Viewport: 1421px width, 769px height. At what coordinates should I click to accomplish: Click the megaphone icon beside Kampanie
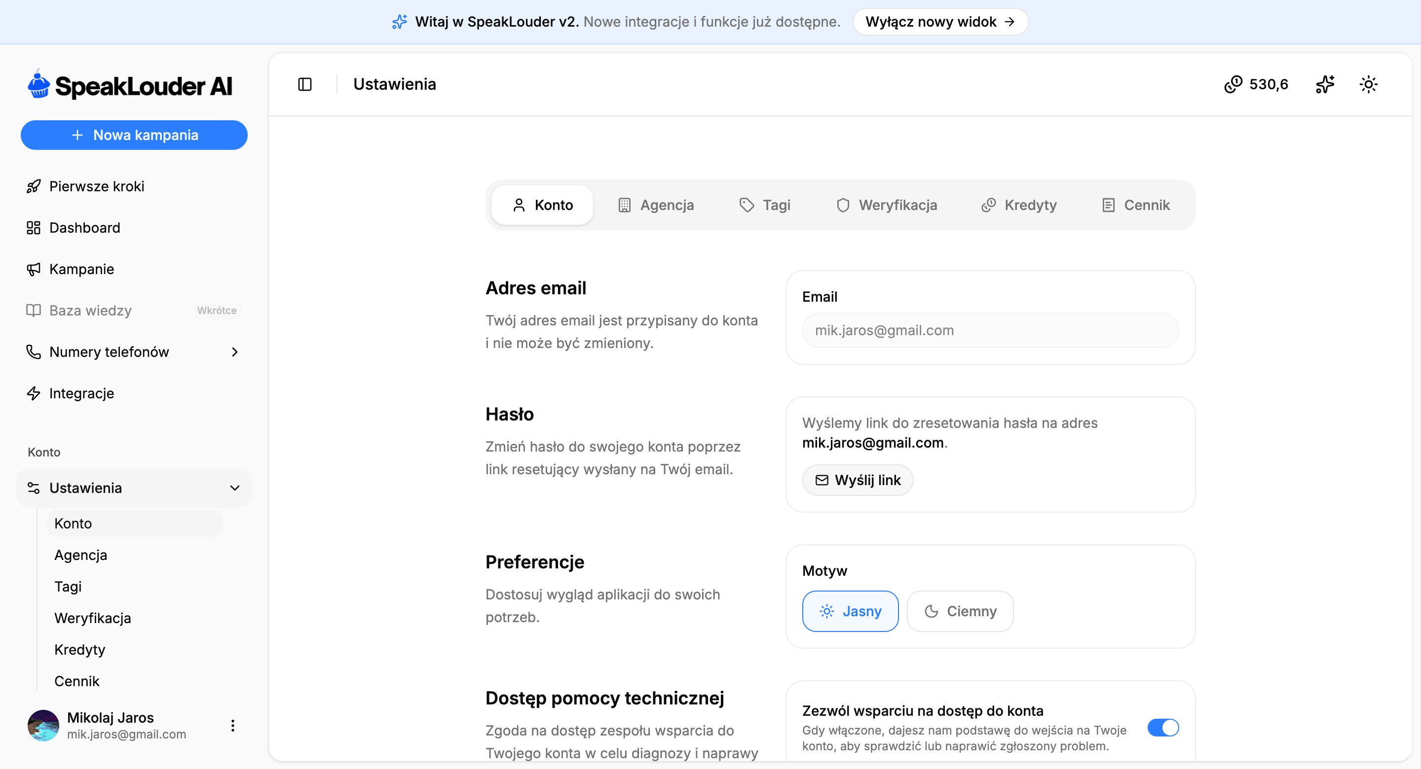[x=34, y=269]
